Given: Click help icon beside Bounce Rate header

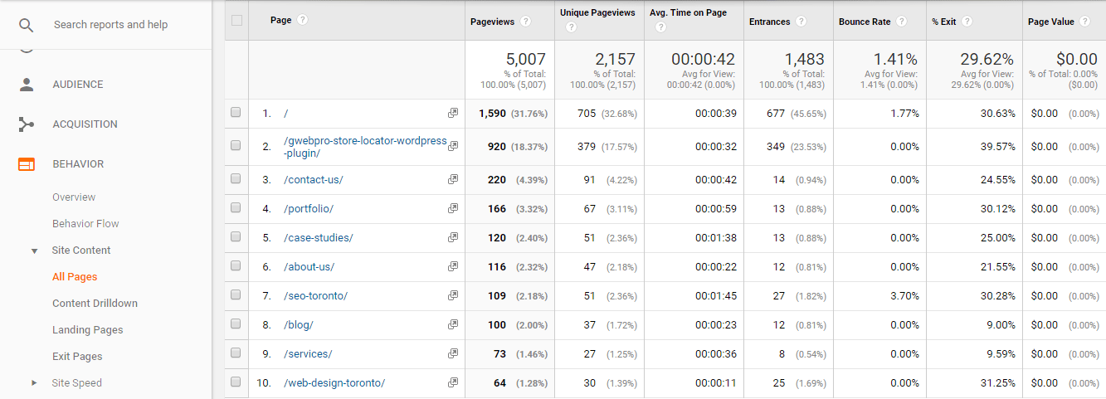Looking at the screenshot, I should [x=901, y=22].
